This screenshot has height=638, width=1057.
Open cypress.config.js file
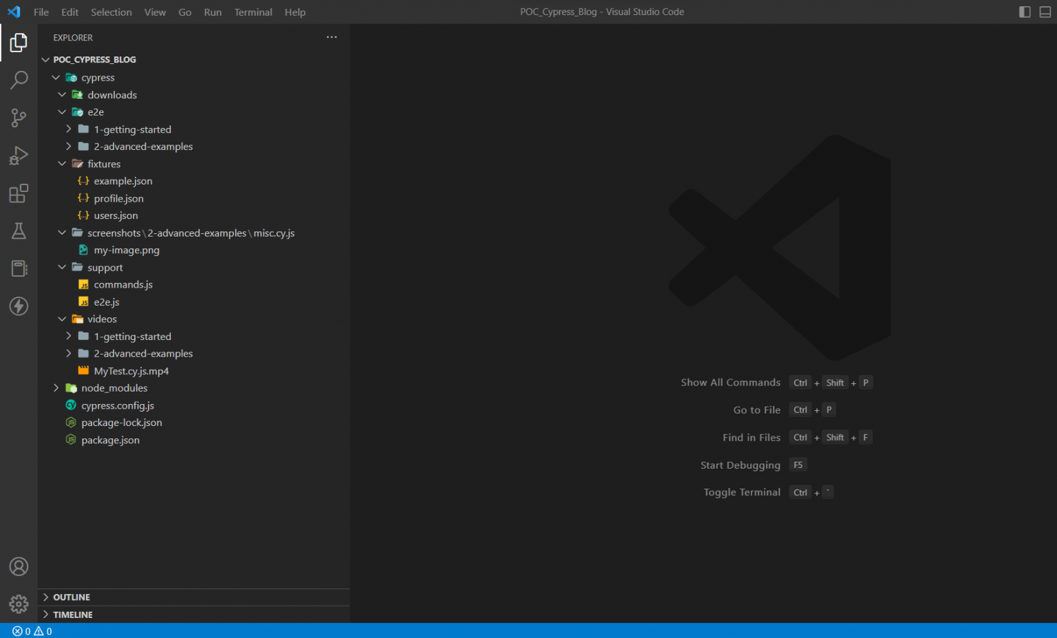click(117, 405)
